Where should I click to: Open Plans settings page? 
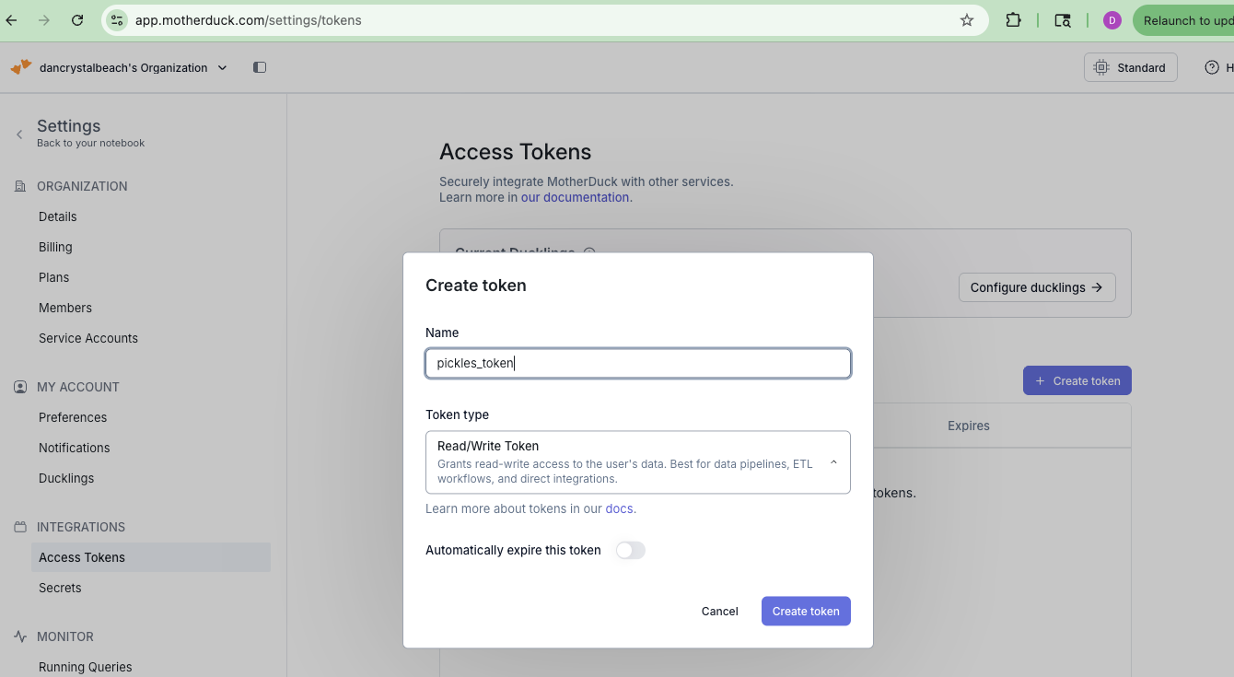click(53, 277)
